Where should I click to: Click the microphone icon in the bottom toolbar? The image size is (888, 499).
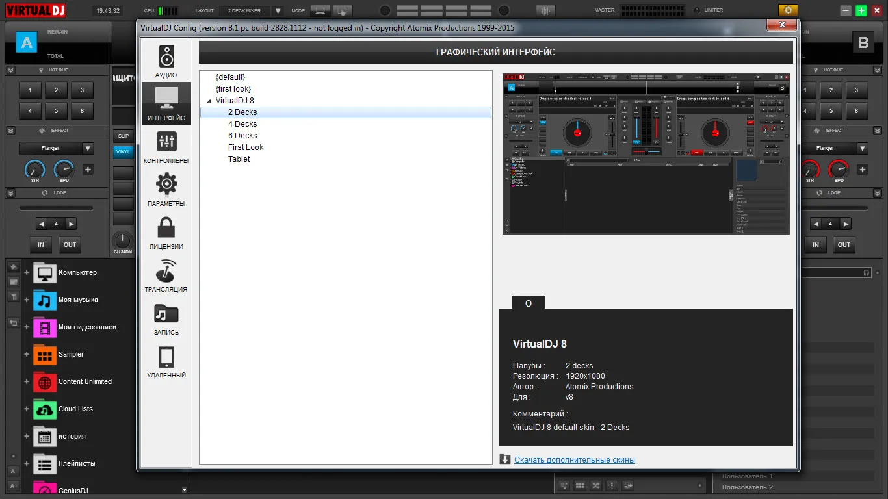point(612,485)
